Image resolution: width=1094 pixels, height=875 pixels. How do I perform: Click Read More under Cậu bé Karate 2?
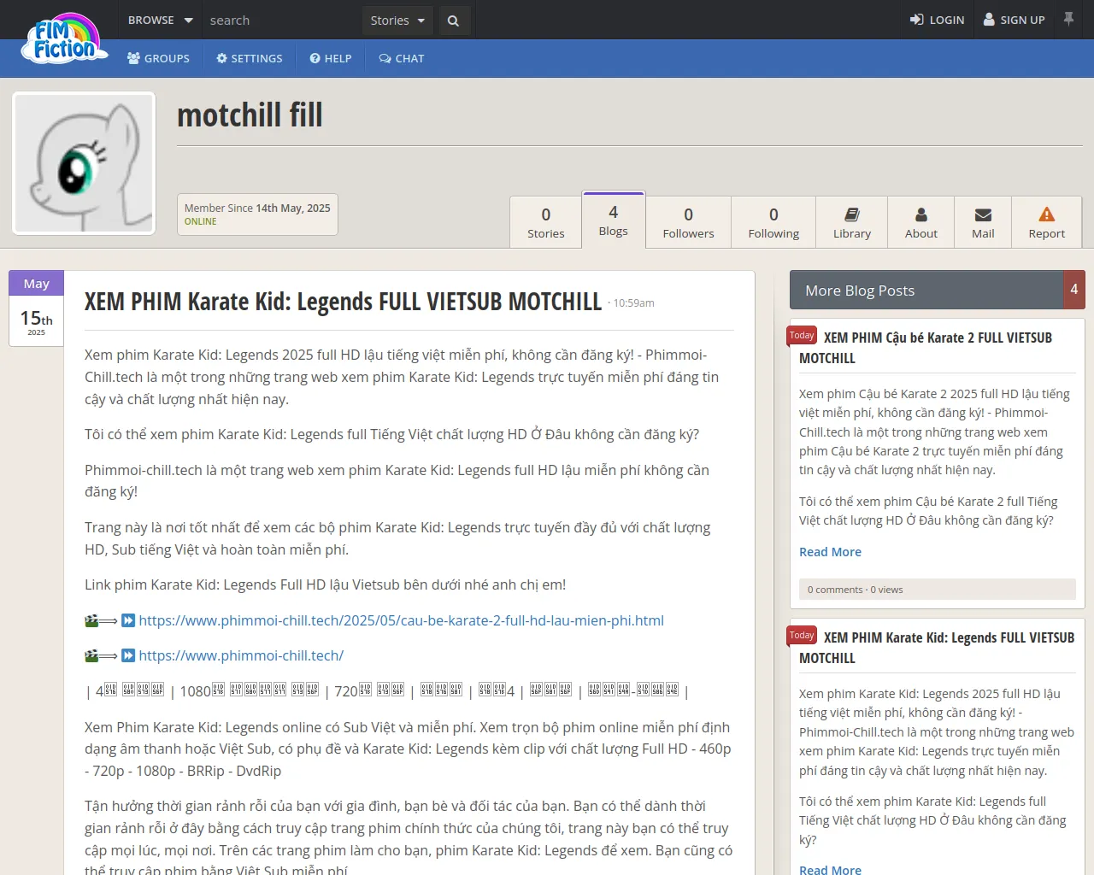(x=830, y=552)
